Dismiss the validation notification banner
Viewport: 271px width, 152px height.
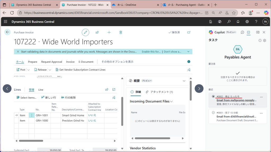pos(18,52)
